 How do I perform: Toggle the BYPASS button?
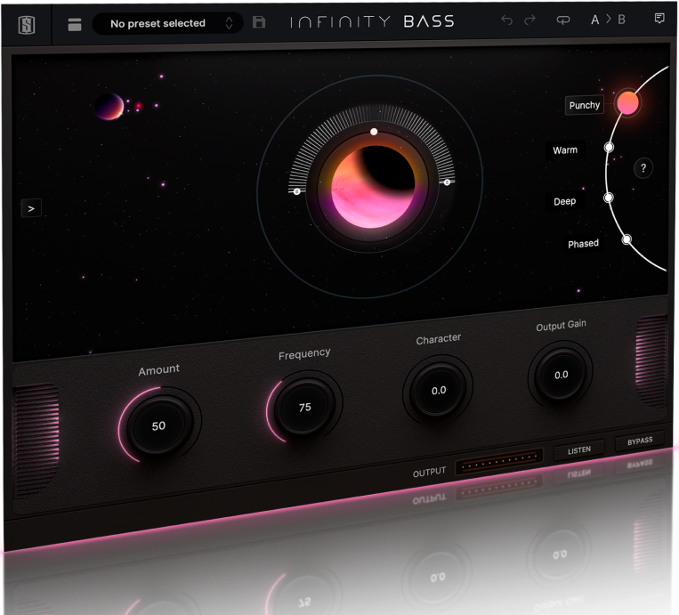pos(639,441)
